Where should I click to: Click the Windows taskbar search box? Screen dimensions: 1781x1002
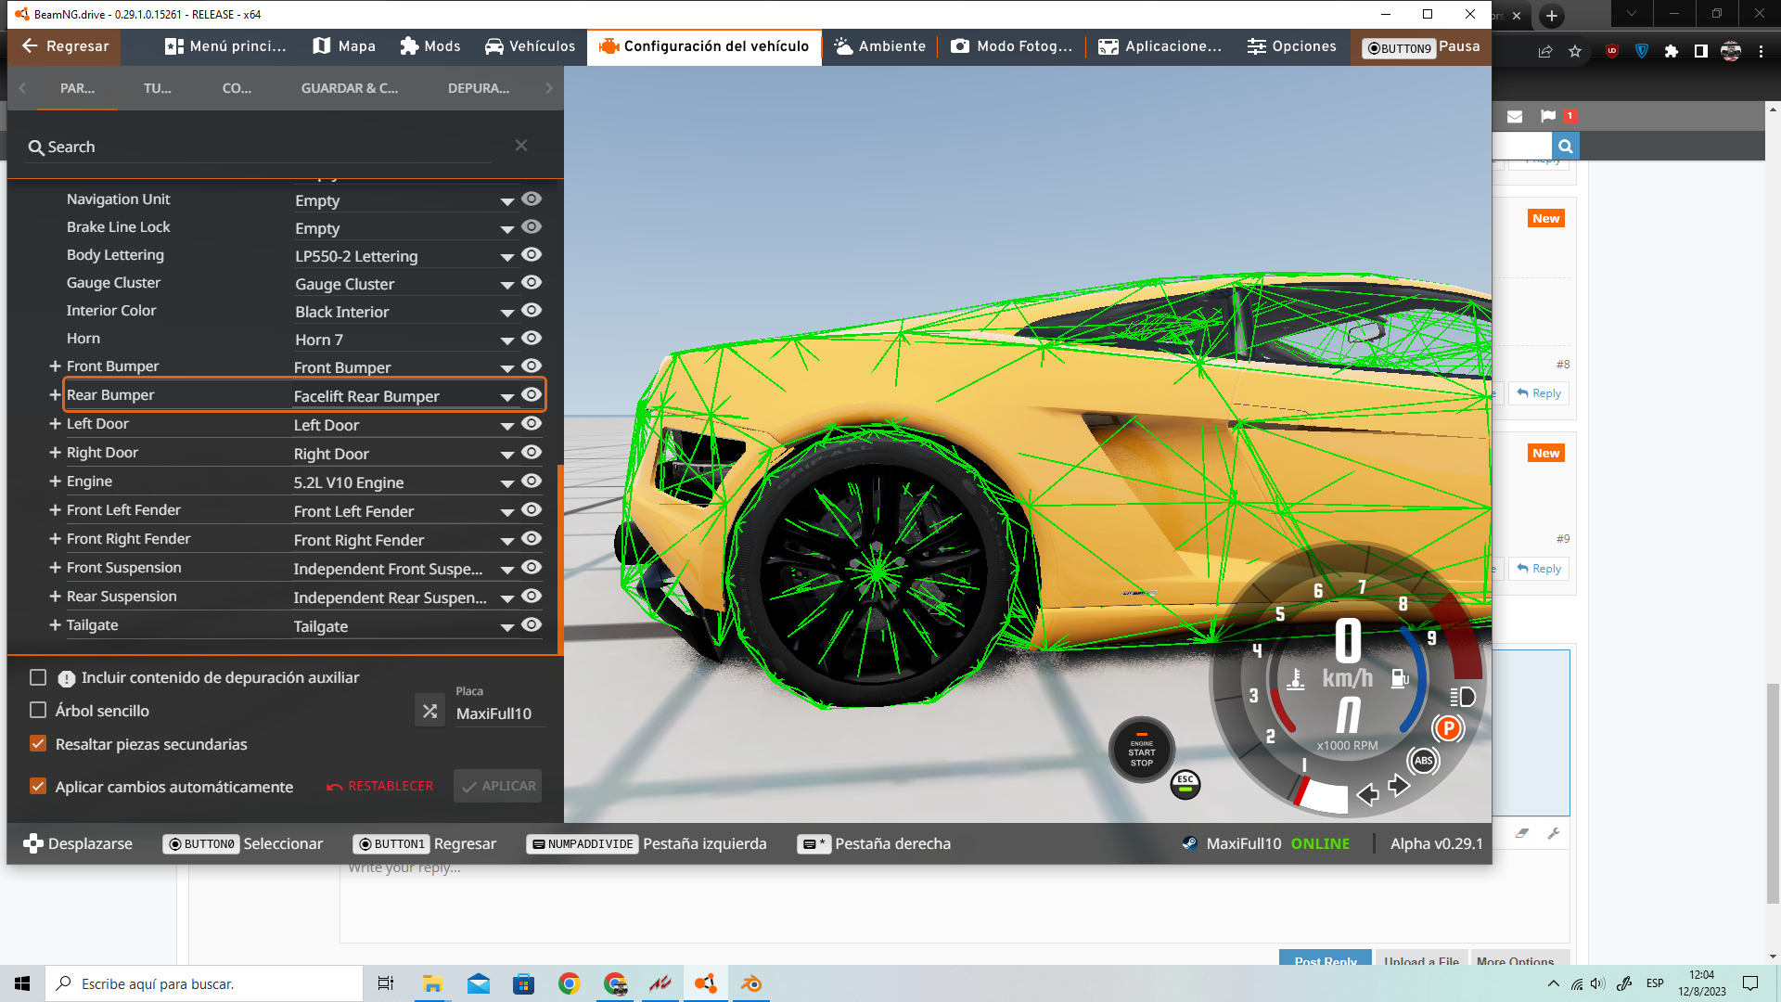coord(204,983)
